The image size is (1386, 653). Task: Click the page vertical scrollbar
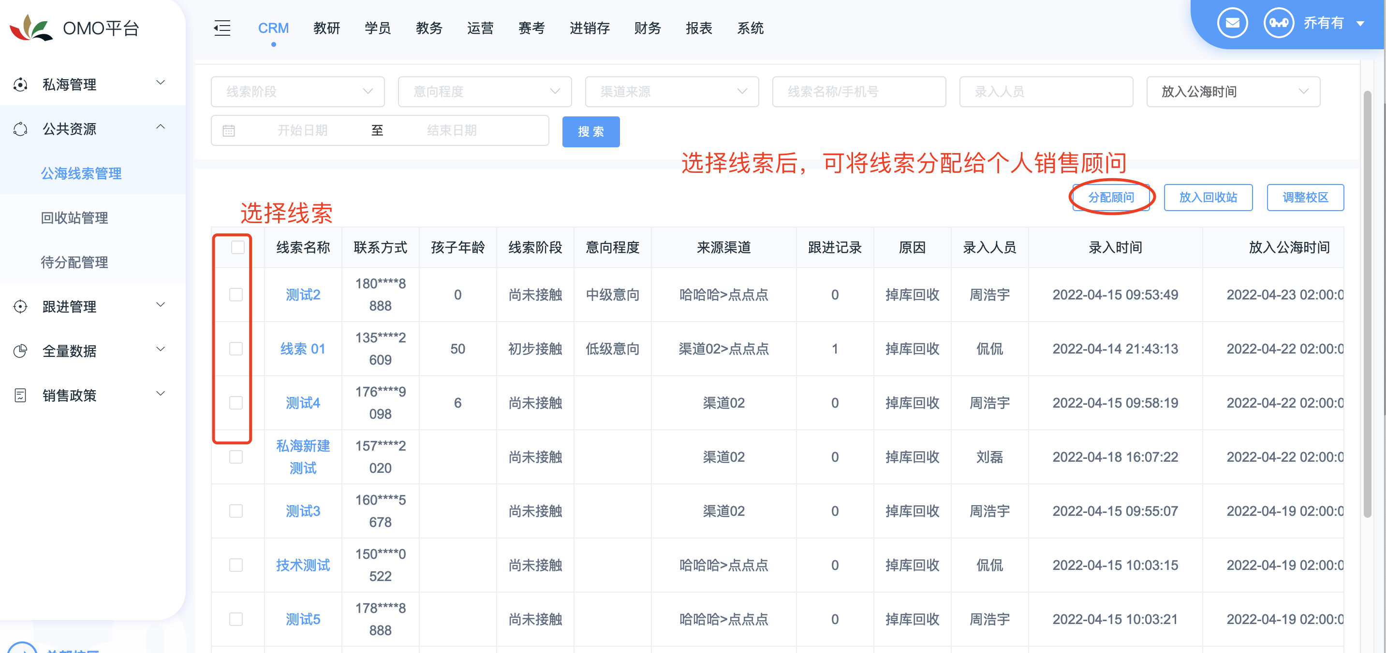[1367, 304]
